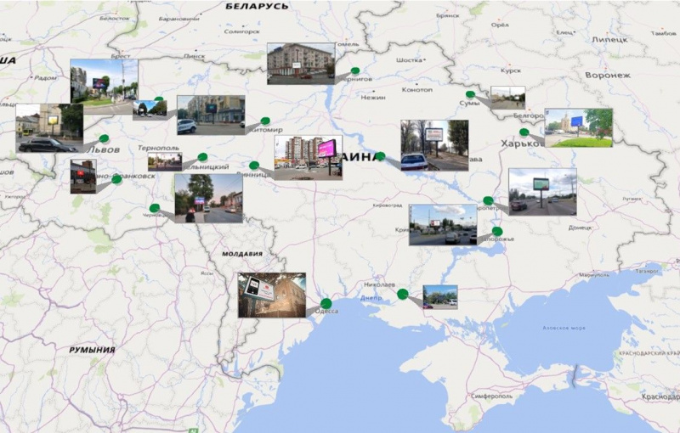The width and height of the screenshot is (680, 433).
Task: Click the green pin at Черновцы
Action: point(154,207)
